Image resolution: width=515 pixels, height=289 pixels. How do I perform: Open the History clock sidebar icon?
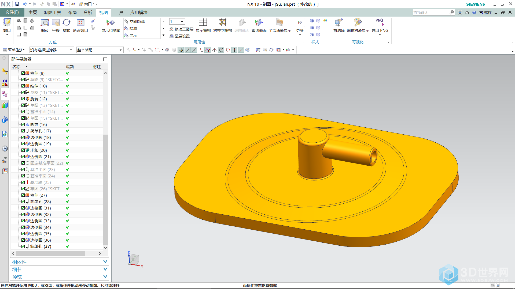(5, 149)
